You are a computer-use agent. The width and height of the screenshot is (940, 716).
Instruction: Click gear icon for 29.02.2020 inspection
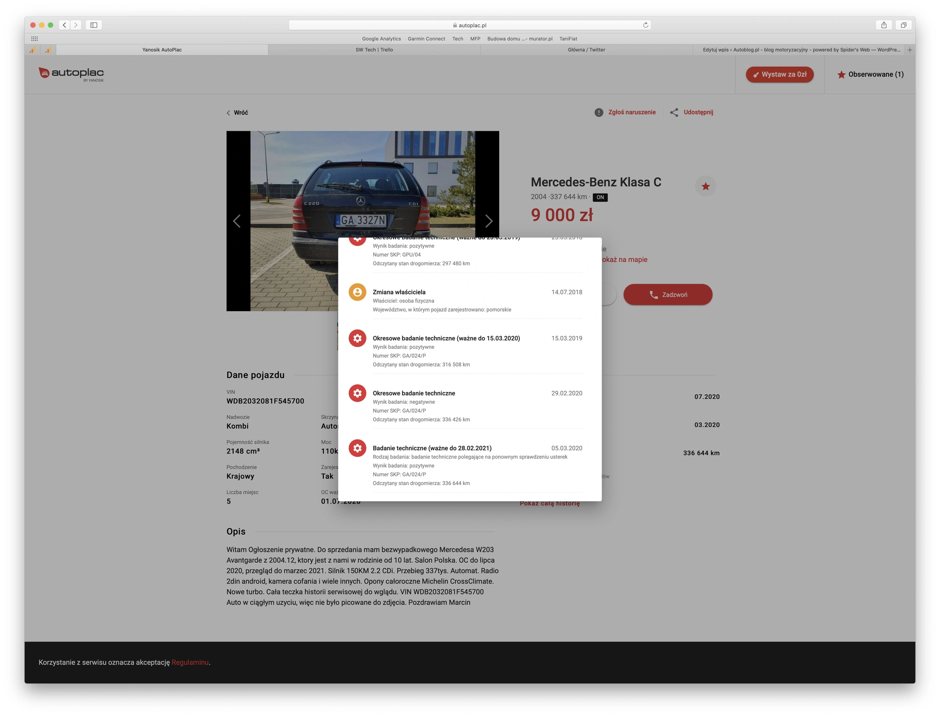pyautogui.click(x=357, y=393)
